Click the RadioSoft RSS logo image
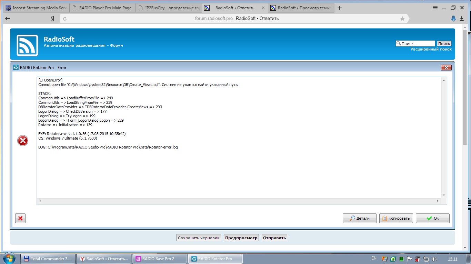 coord(27,45)
